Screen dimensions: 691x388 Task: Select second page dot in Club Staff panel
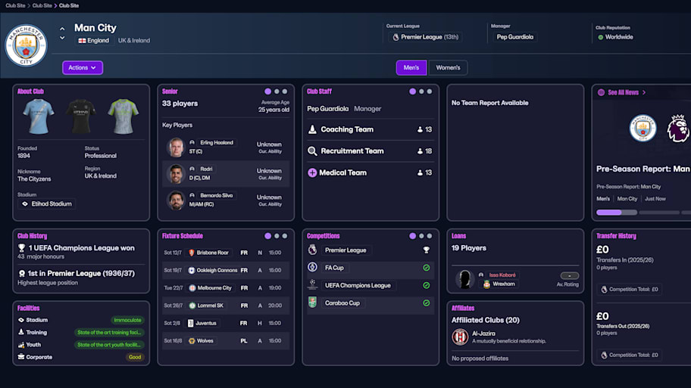[421, 92]
